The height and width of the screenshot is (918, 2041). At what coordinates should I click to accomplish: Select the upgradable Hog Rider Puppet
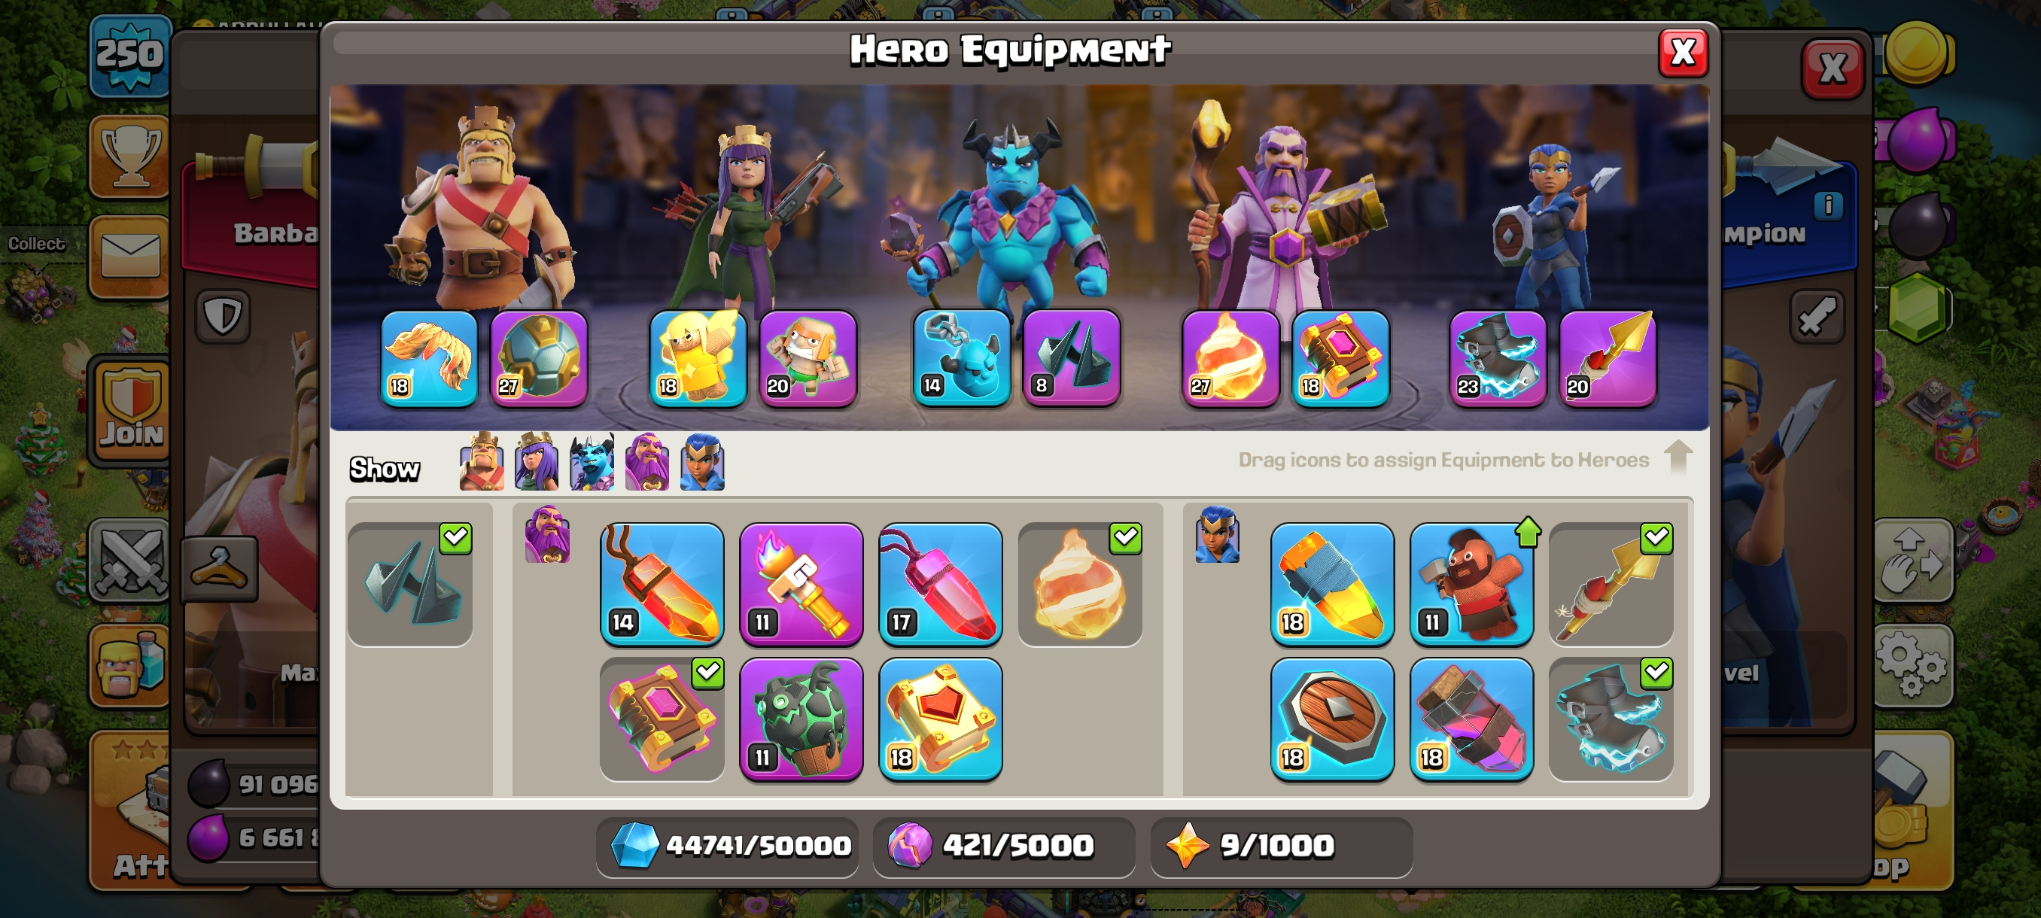coord(1471,584)
